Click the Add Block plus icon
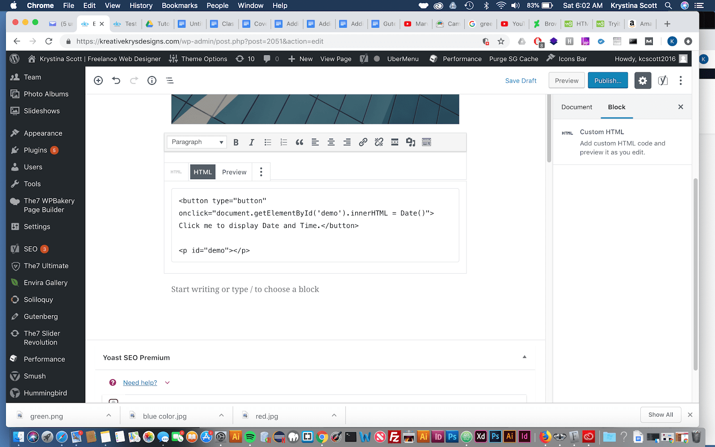715x447 pixels. [98, 80]
